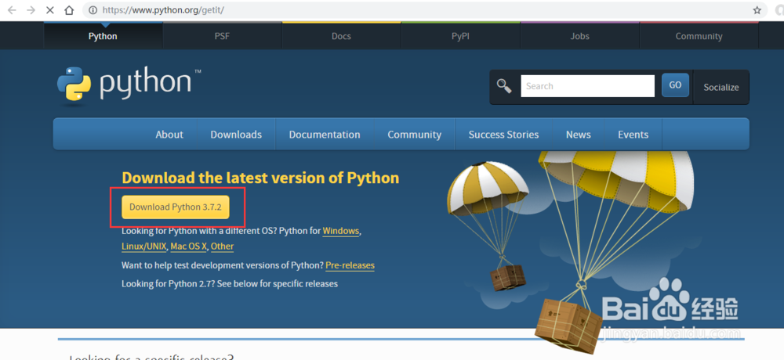
Task: Open the Documentation menu item
Action: point(325,135)
